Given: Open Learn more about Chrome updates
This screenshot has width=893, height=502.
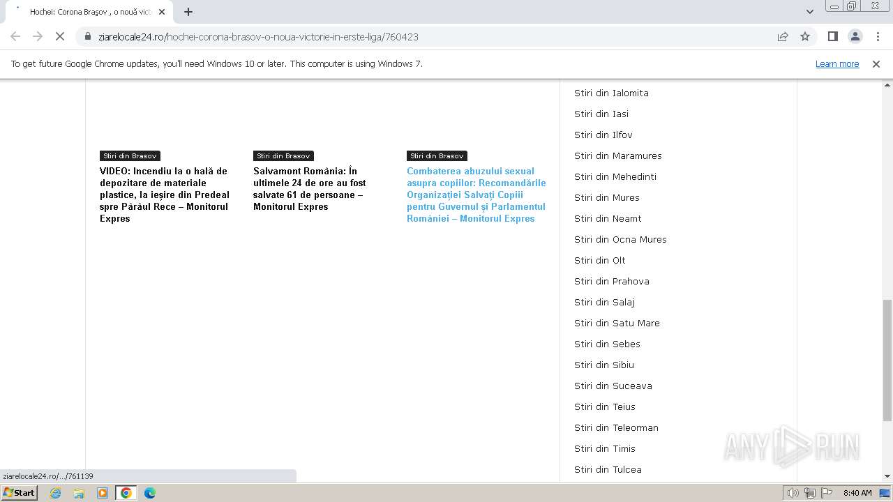Looking at the screenshot, I should click(x=837, y=63).
